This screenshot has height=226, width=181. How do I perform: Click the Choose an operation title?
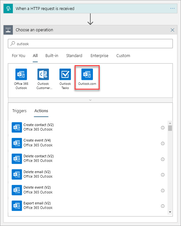(34, 30)
